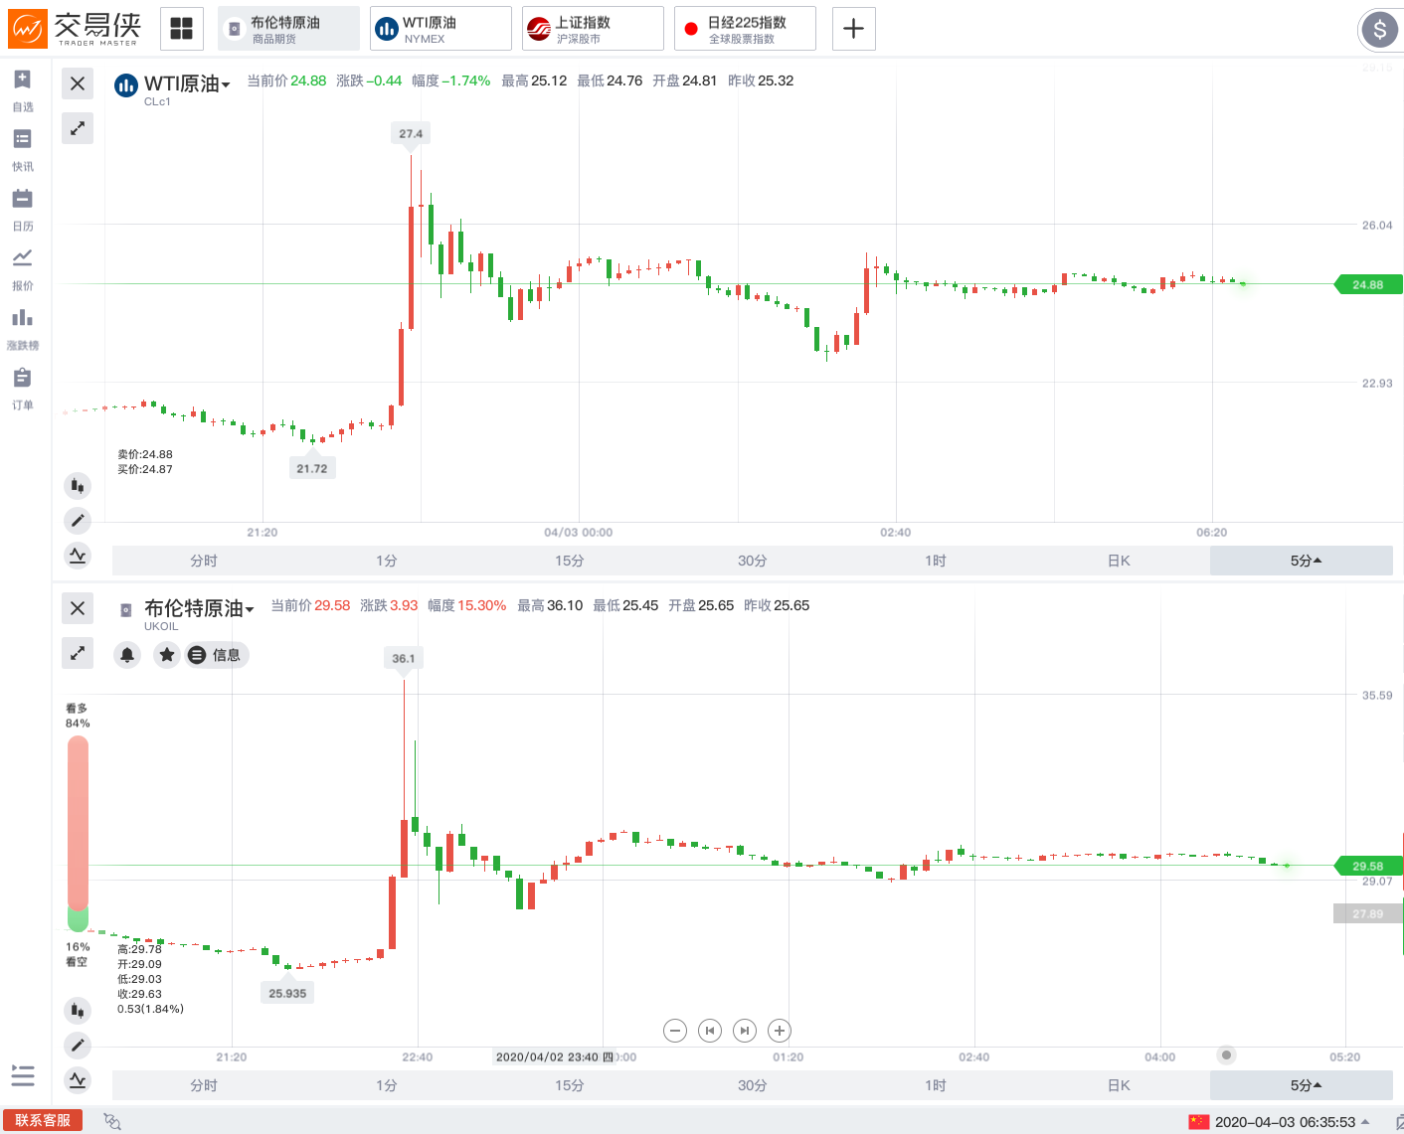1404x1134 pixels.
Task: Select 日K timeframe in WTI chart
Action: tap(1119, 561)
